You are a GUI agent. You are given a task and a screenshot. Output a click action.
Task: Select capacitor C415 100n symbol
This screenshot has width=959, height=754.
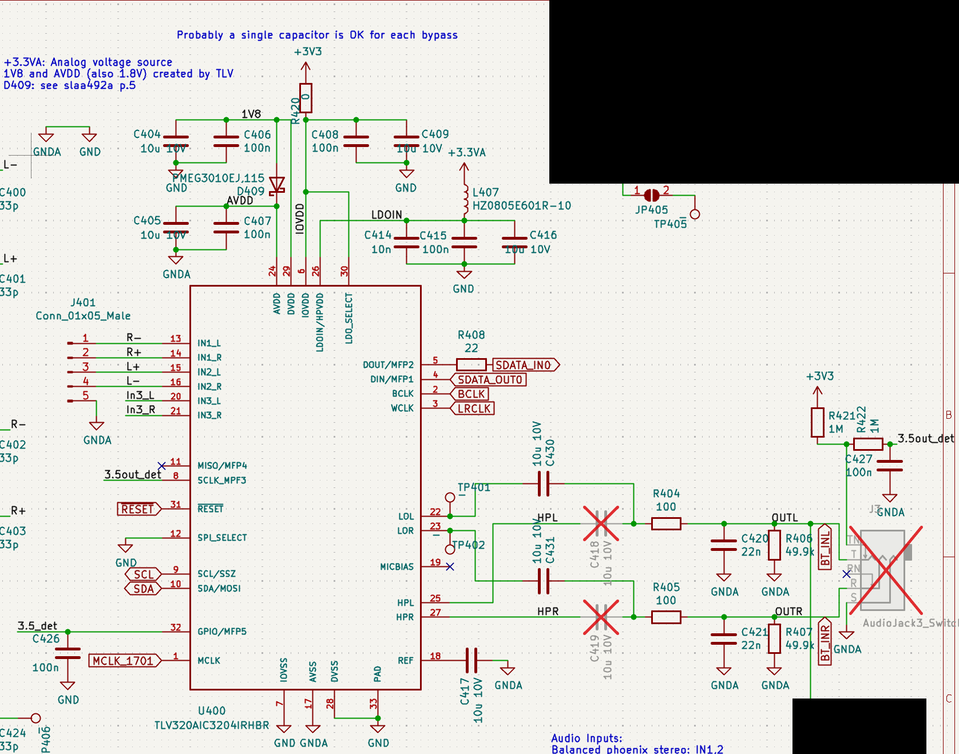[464, 243]
